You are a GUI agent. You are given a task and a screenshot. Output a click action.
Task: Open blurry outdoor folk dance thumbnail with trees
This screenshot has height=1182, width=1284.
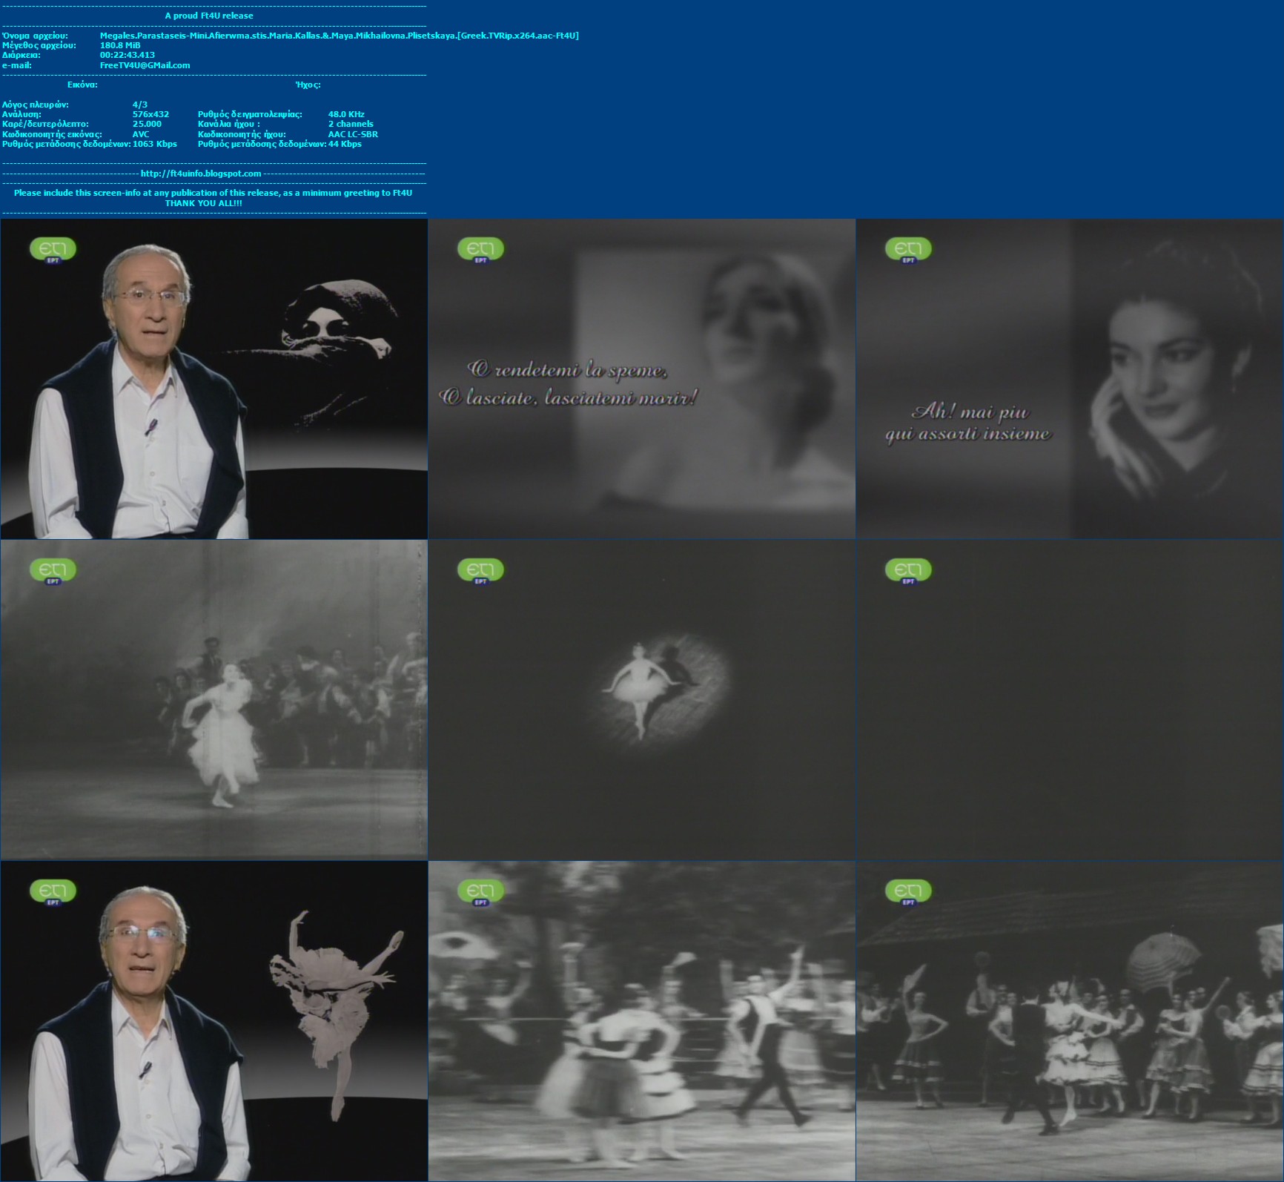[642, 1021]
